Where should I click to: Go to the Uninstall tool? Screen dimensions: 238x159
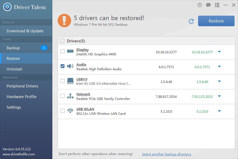pyautogui.click(x=26, y=69)
